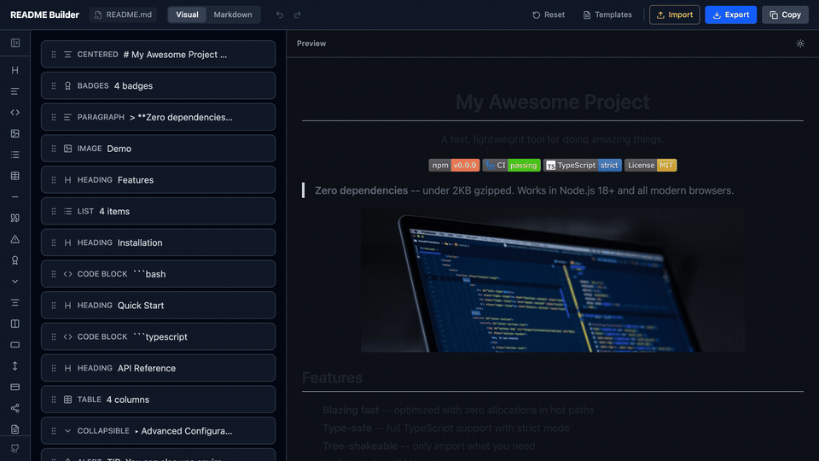Switch to Markdown editing mode
The image size is (819, 461).
click(x=233, y=15)
